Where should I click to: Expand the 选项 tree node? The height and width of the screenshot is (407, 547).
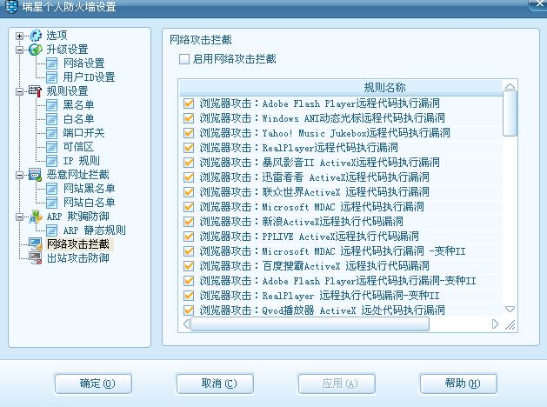[x=19, y=36]
